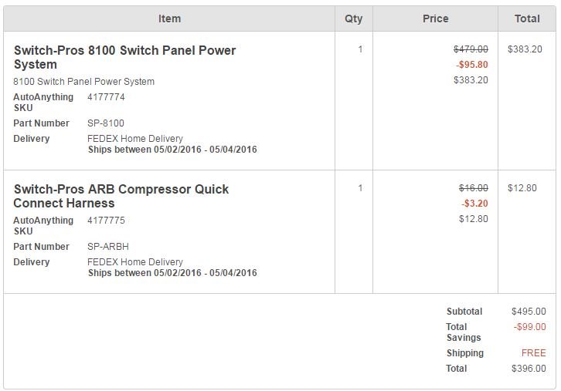Click AutoAnything SKU number 4177775

(106, 221)
